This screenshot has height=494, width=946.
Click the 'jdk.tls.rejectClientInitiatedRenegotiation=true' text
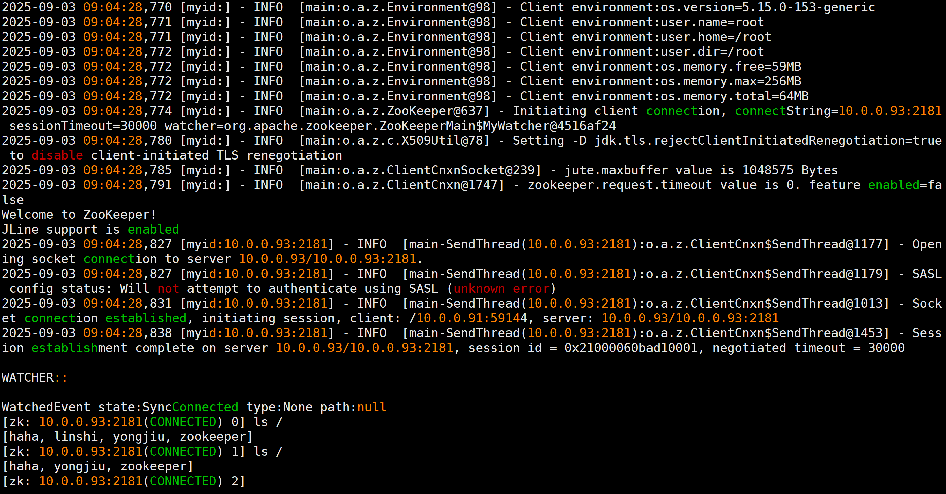(x=768, y=141)
